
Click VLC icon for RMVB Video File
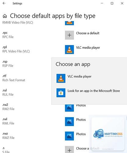(69, 23)
